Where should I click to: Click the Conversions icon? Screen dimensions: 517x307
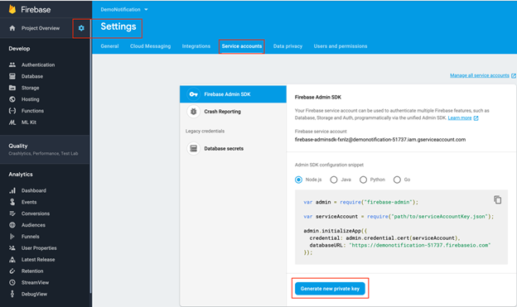[12, 213]
